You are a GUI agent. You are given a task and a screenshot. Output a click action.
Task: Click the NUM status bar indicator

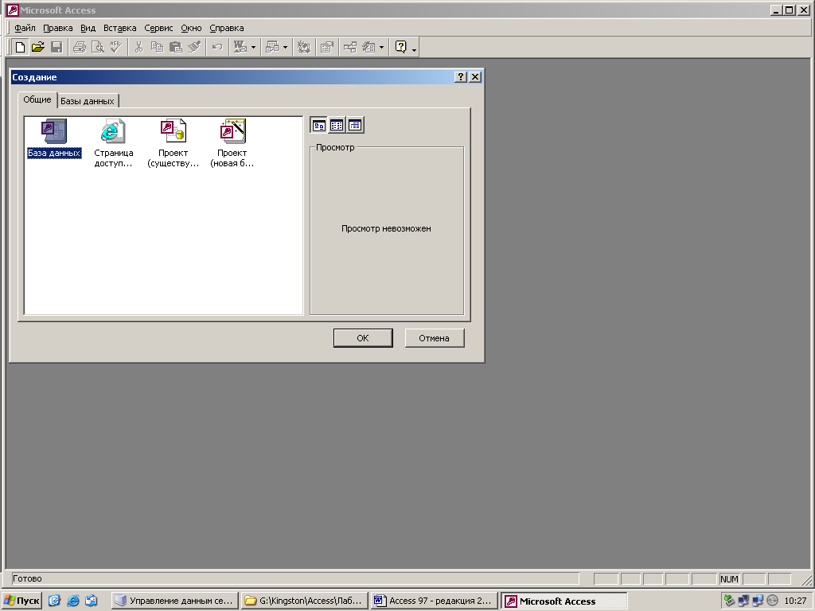coord(729,579)
